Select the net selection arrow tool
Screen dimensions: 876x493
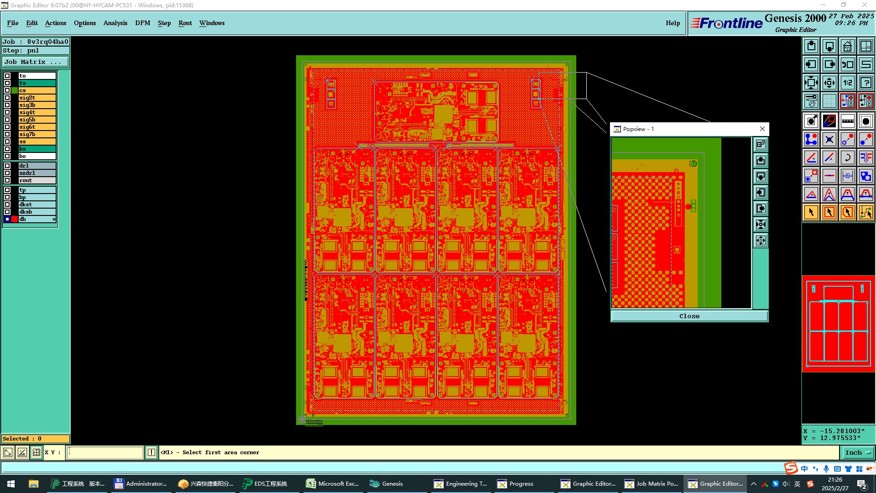coord(866,212)
